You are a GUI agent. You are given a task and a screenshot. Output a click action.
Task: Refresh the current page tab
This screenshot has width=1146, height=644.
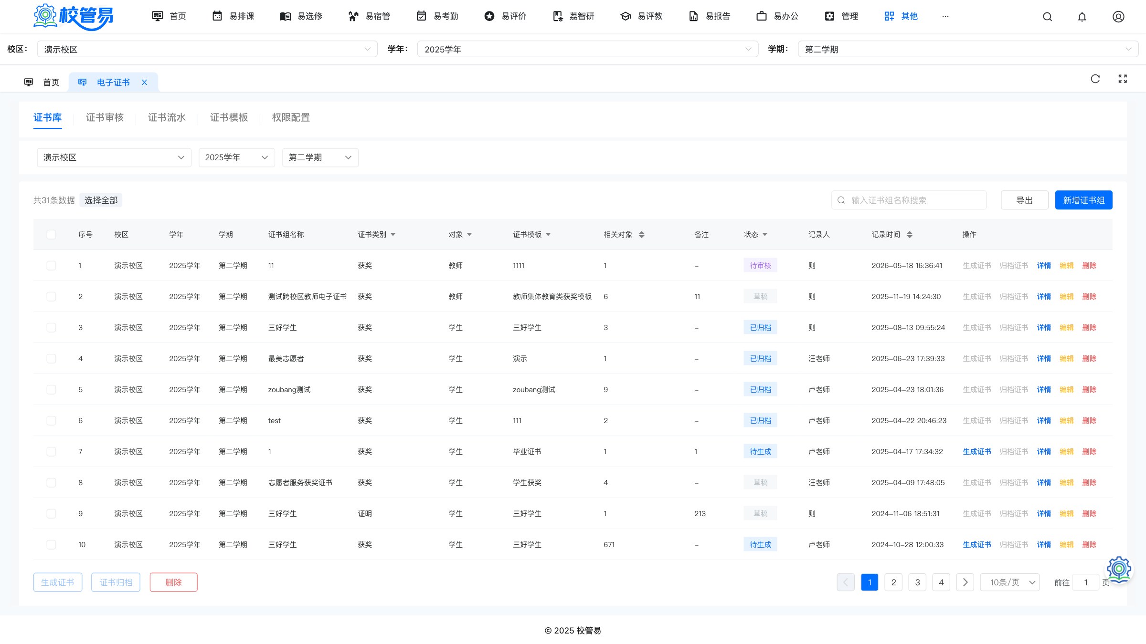[1095, 79]
